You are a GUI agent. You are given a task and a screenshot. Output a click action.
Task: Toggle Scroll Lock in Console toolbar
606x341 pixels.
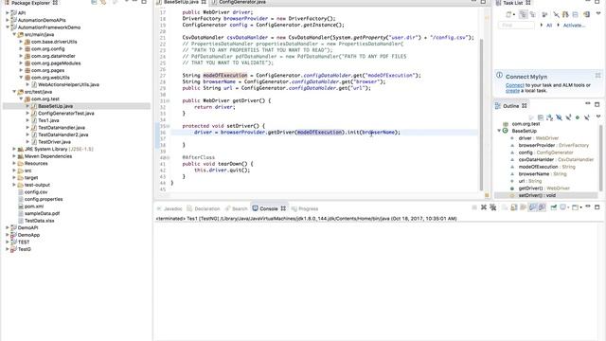coord(513,207)
